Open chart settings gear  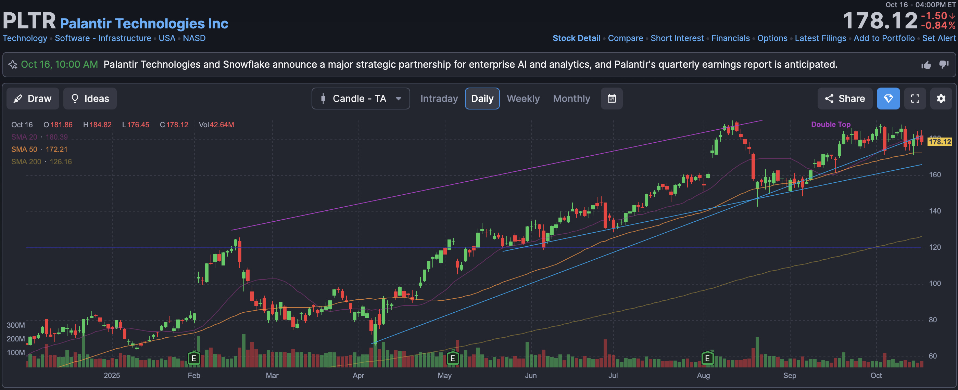[x=941, y=99]
